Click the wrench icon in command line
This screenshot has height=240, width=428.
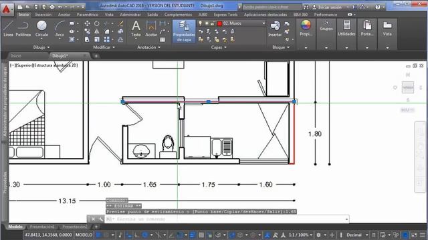[x=100, y=219]
